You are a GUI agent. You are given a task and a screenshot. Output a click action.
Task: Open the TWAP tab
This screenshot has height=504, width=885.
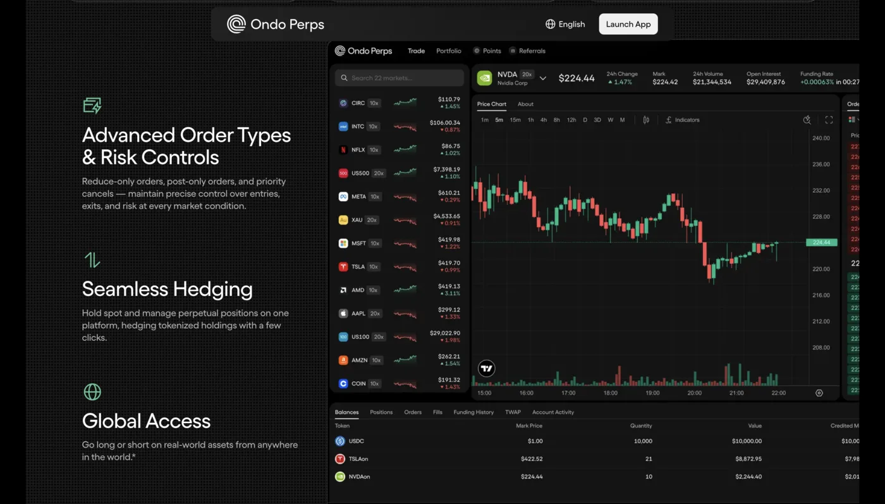(513, 412)
